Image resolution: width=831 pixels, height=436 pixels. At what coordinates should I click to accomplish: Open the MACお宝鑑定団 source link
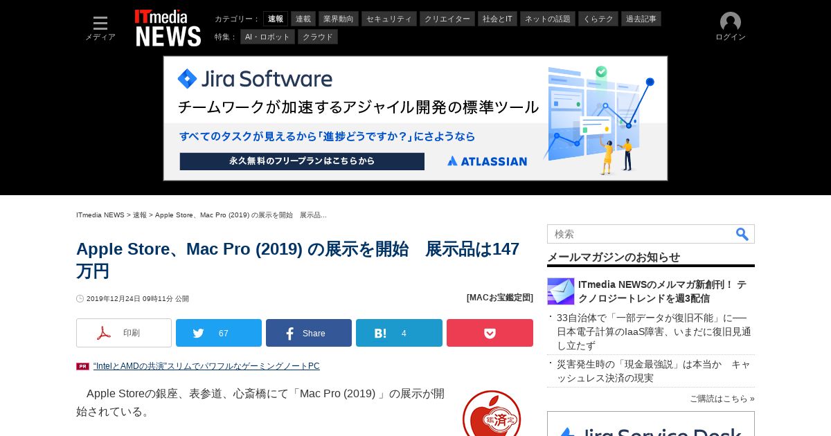pos(500,298)
